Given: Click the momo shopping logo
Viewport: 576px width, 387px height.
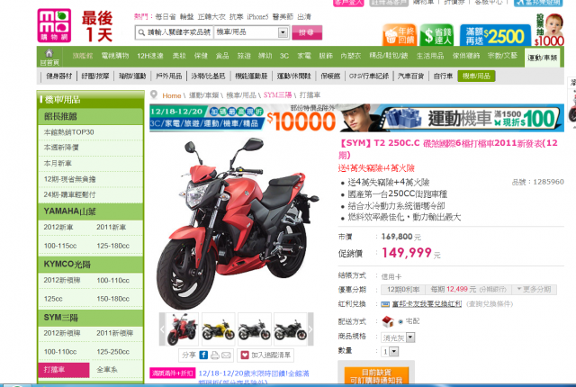Looking at the screenshot, I should tap(54, 26).
